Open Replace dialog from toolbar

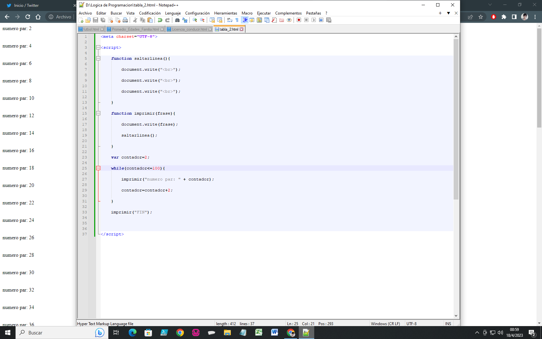coord(185,20)
